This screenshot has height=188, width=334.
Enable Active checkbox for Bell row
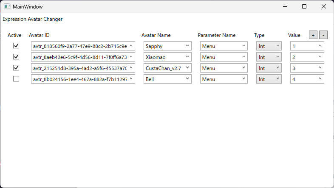16,79
